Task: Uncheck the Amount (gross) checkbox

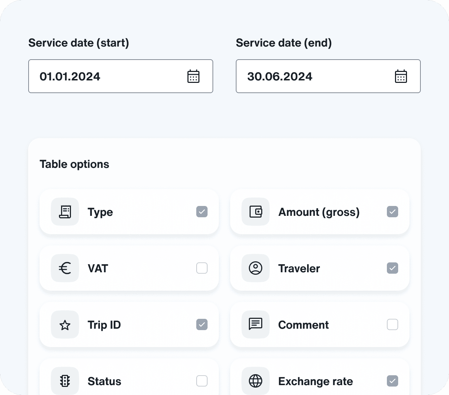Action: (393, 212)
